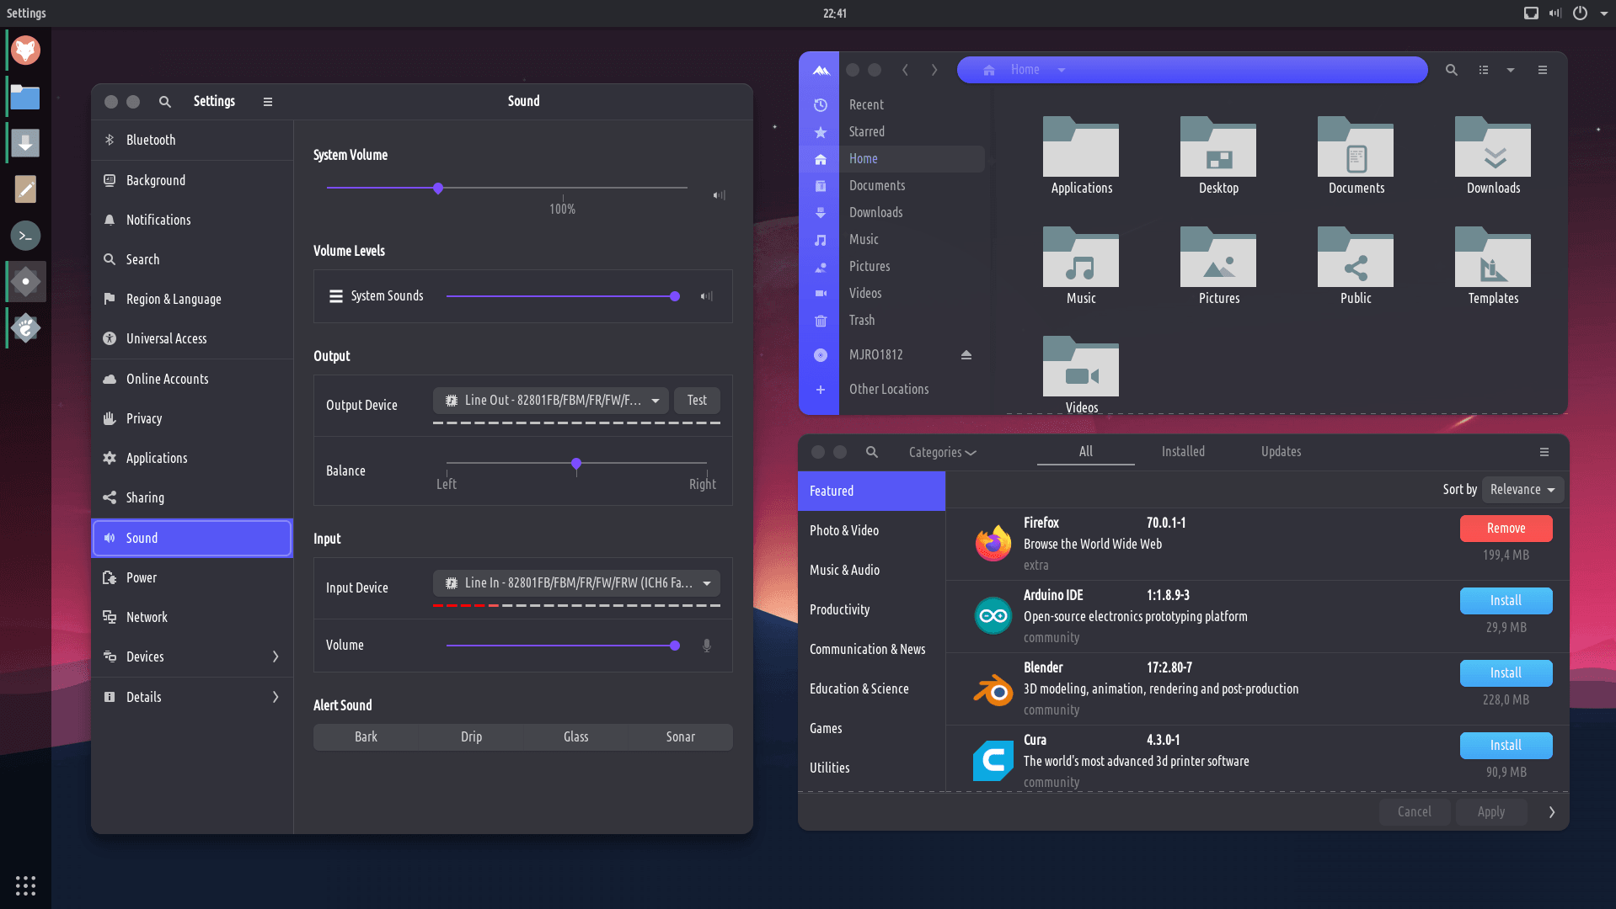Screen dimensions: 1616x909
Task: Open the Output Device dropdown
Action: point(551,401)
